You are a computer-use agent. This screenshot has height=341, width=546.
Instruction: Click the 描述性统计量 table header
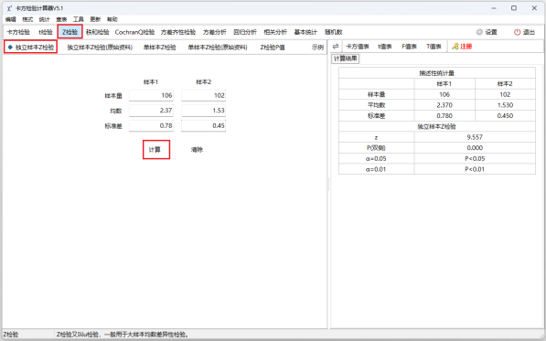pos(437,73)
